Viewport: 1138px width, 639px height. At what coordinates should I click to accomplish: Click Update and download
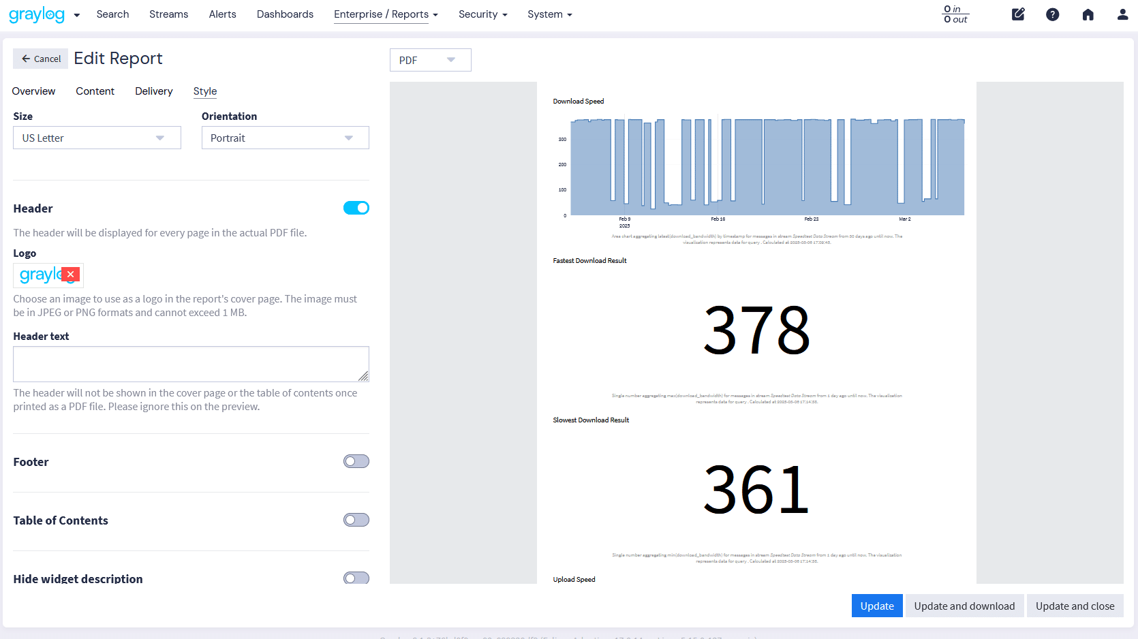964,606
